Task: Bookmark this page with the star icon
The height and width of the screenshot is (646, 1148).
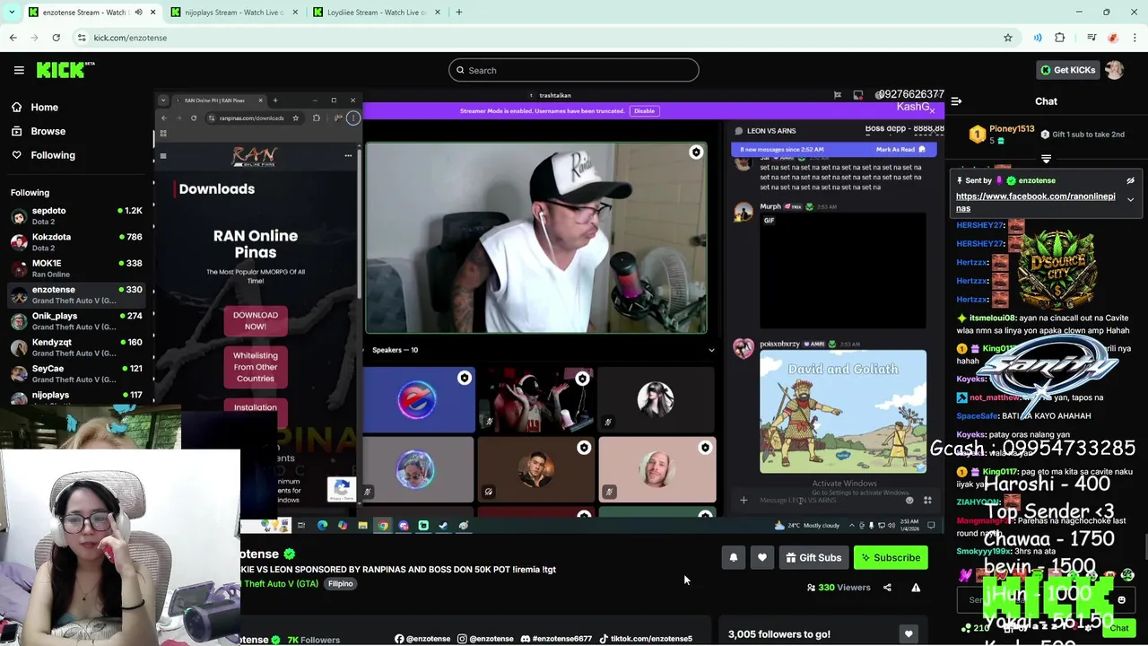Action: pyautogui.click(x=1008, y=38)
